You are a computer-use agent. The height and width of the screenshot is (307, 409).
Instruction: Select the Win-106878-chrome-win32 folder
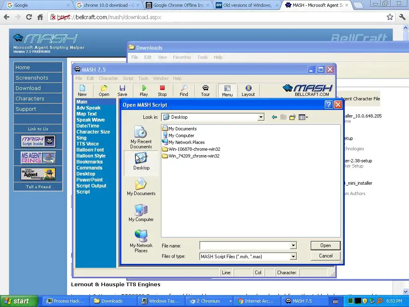(191, 149)
